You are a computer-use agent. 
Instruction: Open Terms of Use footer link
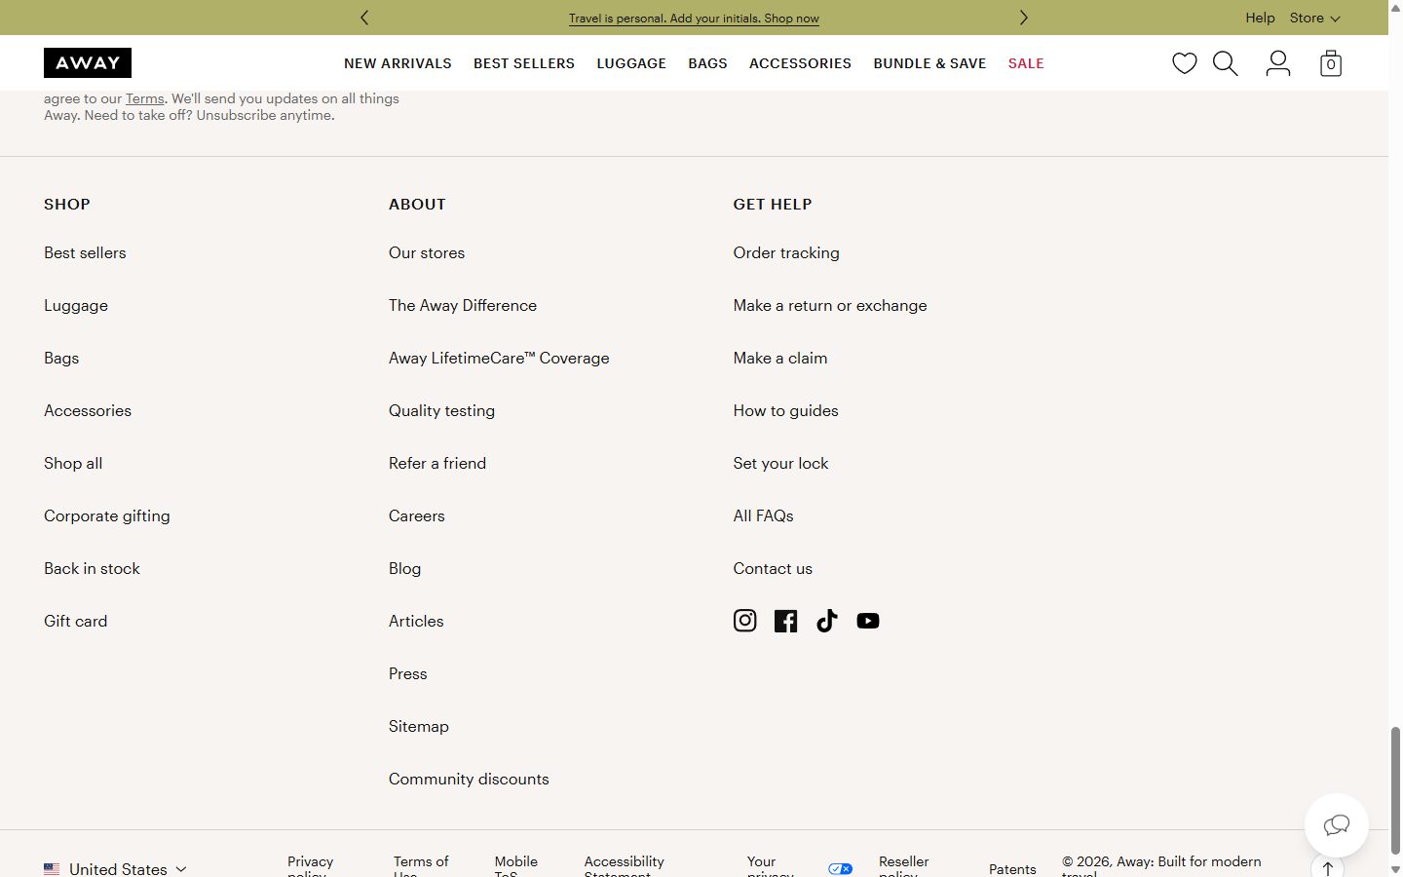click(421, 866)
